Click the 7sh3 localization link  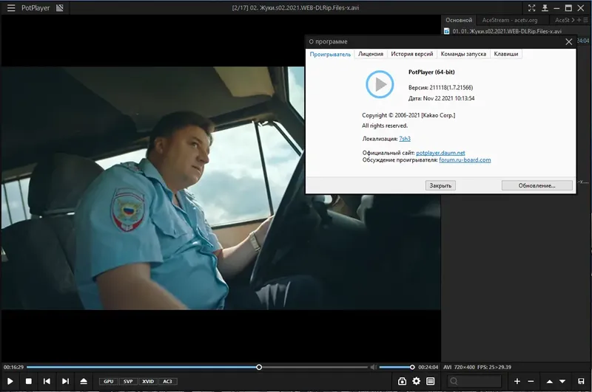coord(405,139)
